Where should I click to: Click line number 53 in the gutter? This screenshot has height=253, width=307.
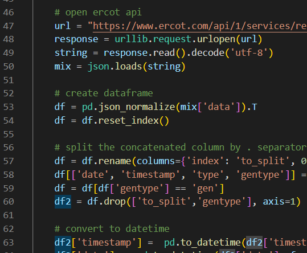pyautogui.click(x=9, y=107)
